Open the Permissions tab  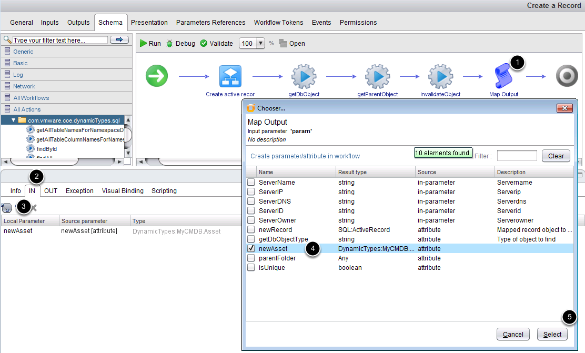pos(358,23)
